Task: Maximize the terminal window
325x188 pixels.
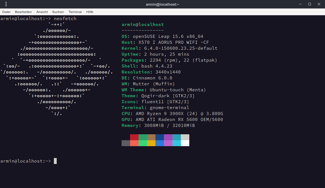Action: click(x=309, y=4)
